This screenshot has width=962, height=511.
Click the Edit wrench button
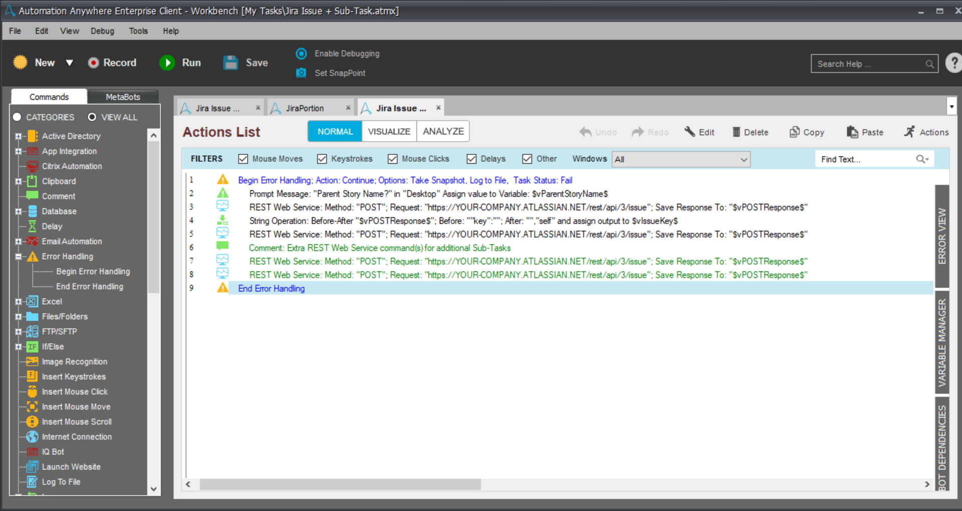699,132
